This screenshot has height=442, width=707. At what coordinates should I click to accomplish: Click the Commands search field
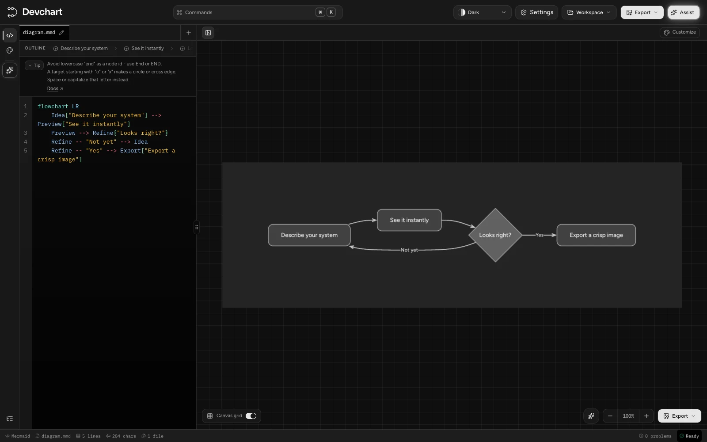point(258,12)
